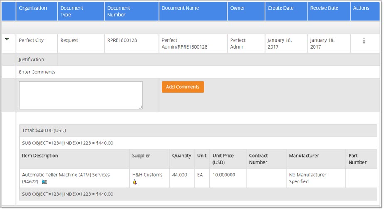Click the Total: $440.00 (USD) row

tap(44, 130)
